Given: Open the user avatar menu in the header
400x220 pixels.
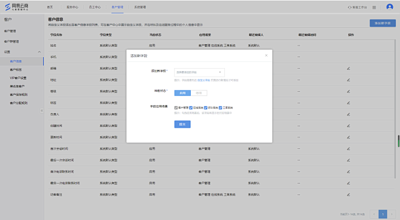Looking at the screenshot, I should point(390,7).
